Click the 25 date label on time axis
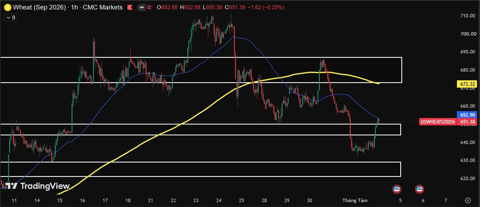This screenshot has height=207, width=480. point(241,200)
